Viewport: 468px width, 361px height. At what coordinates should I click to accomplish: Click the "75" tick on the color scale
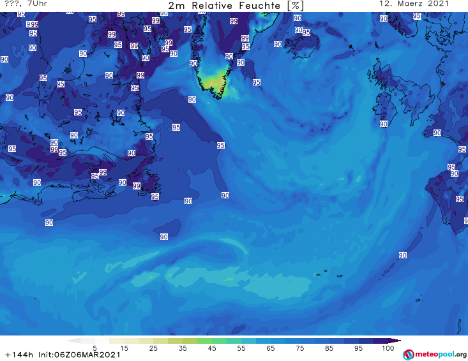[300, 348]
